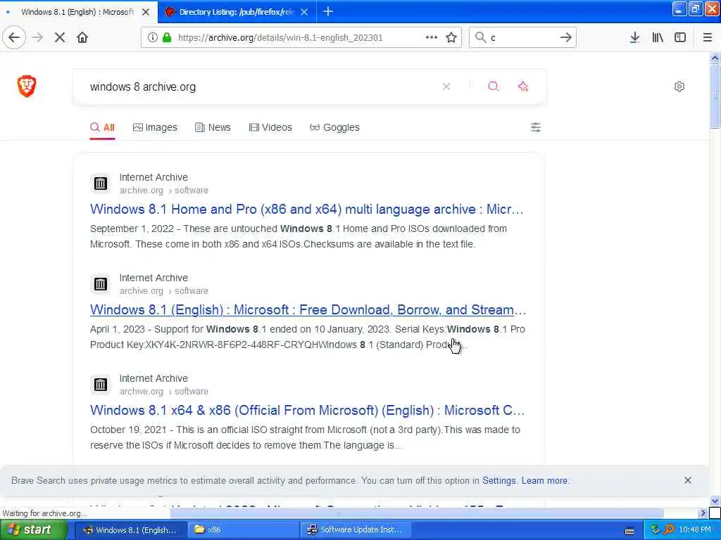The height and width of the screenshot is (540, 721).
Task: Click the Firefox search box containing c
Action: (x=522, y=38)
